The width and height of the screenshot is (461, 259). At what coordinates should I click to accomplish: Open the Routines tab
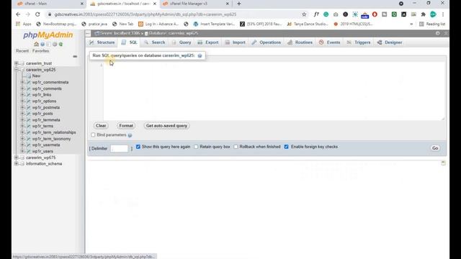[300, 42]
